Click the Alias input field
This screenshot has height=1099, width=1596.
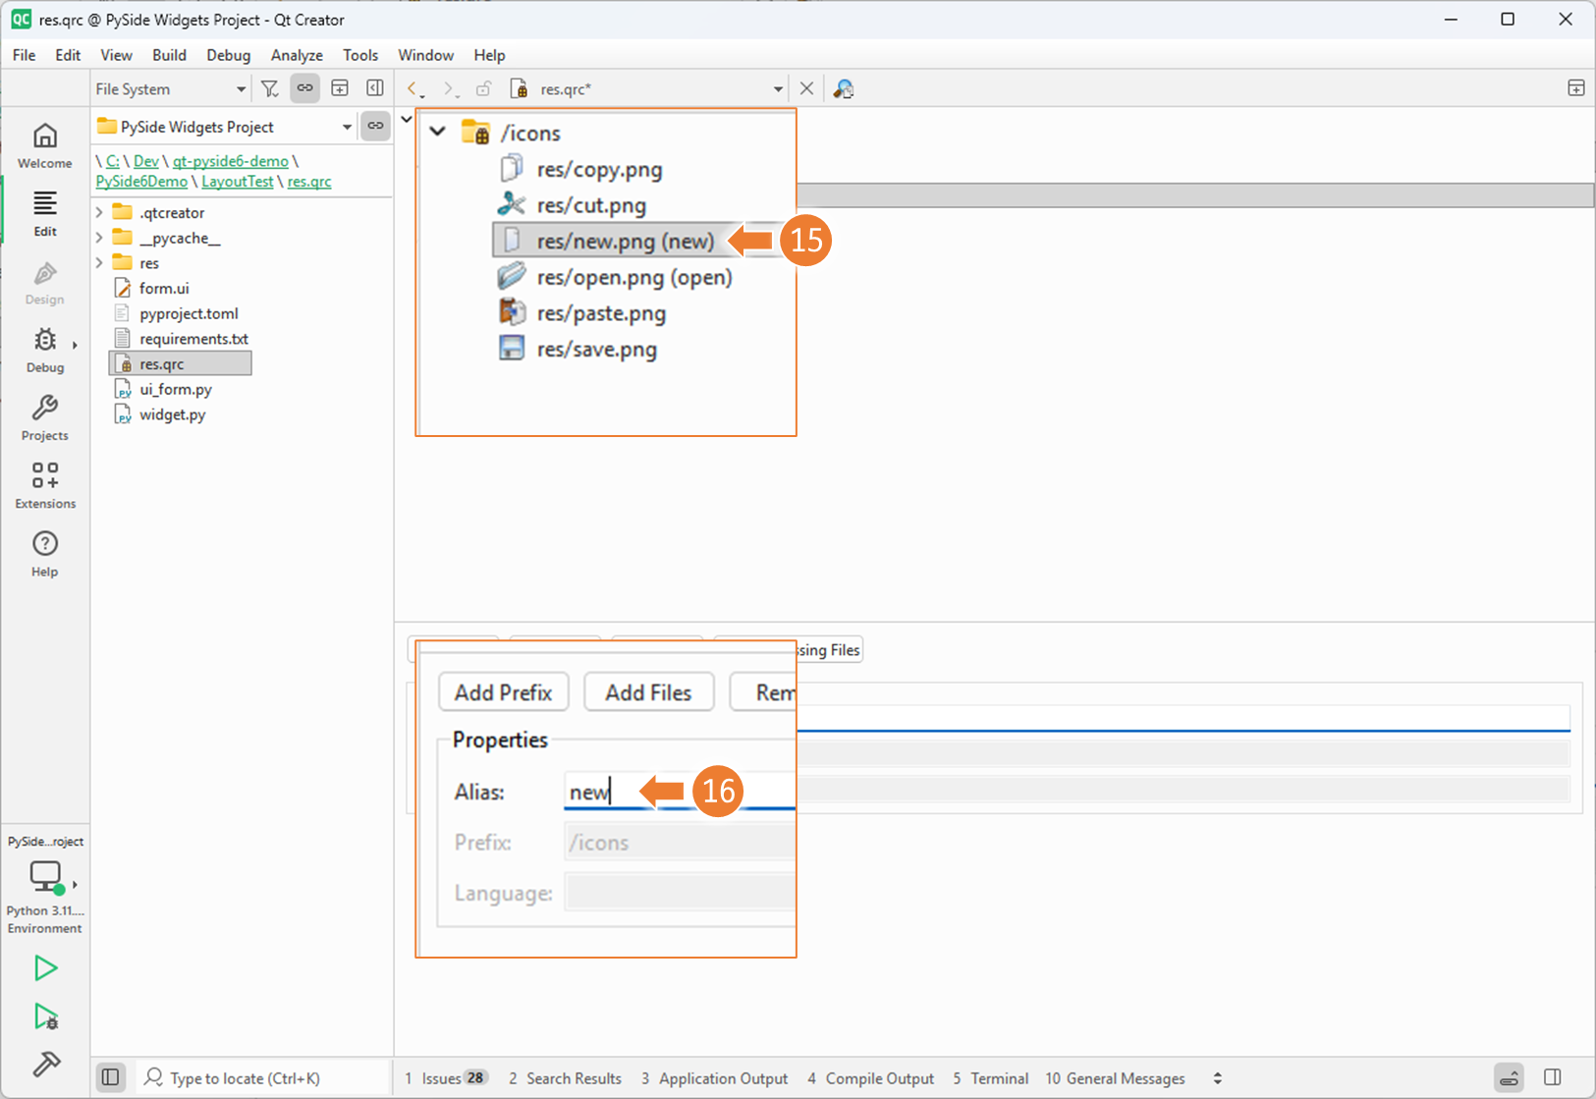[x=680, y=792]
